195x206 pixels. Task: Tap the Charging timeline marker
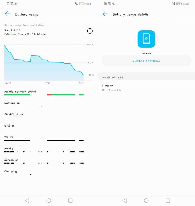click(31, 174)
